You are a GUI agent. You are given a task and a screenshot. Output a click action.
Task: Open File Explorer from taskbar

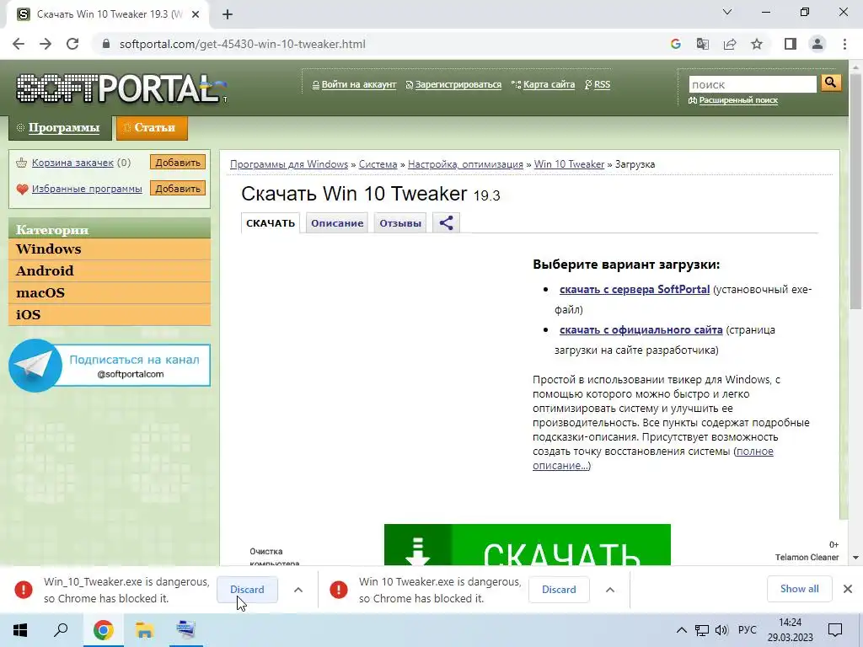145,630
